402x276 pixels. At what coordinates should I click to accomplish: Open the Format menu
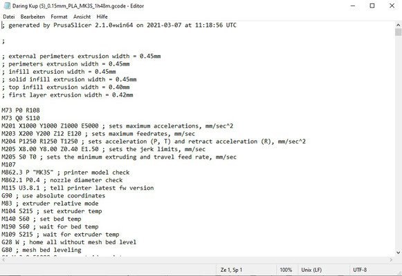tap(59, 17)
